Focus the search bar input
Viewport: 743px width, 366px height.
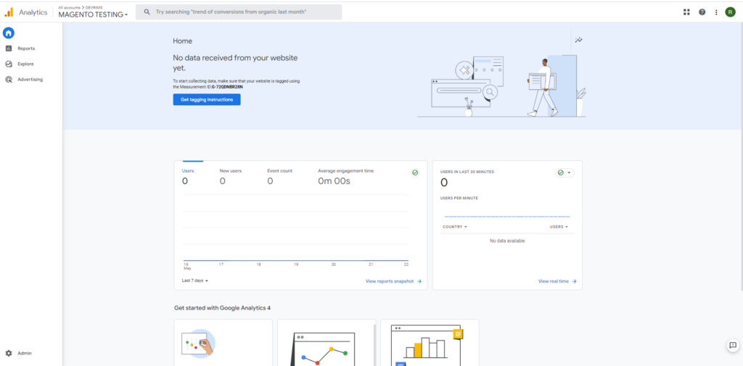(239, 12)
